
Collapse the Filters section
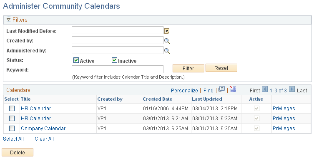pos(8,20)
